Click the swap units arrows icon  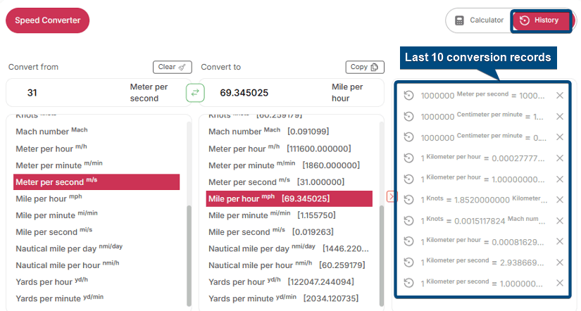[195, 92]
